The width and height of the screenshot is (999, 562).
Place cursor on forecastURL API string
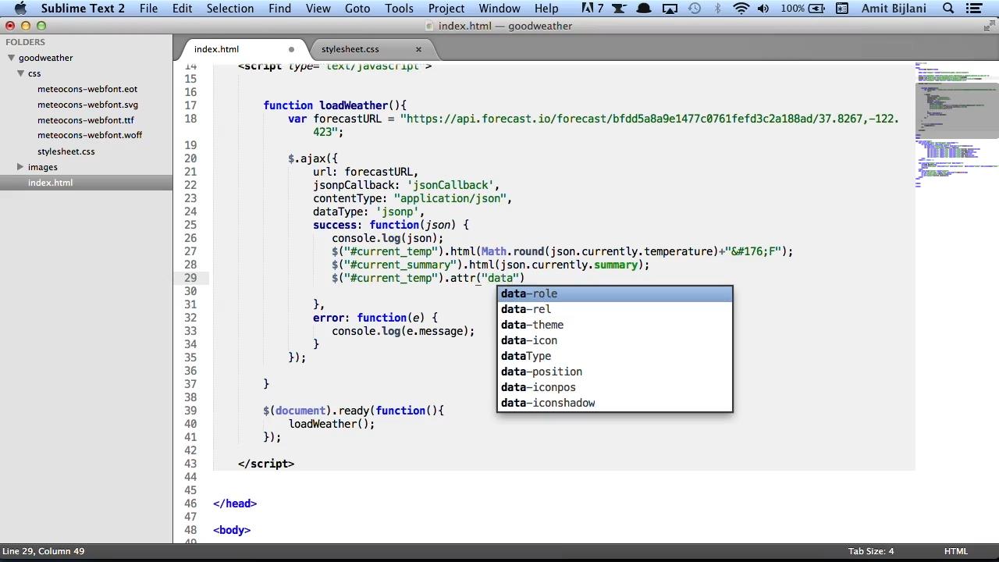(649, 119)
